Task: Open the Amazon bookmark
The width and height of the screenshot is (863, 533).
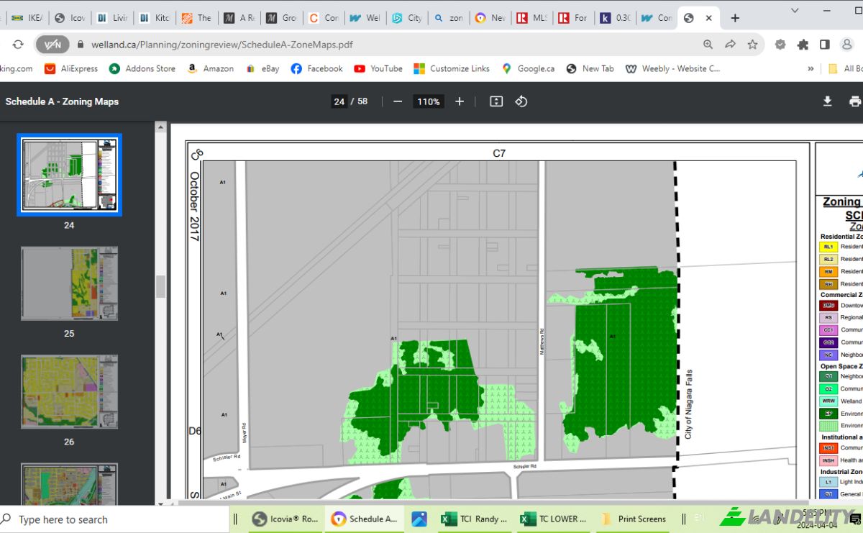Action: click(210, 69)
